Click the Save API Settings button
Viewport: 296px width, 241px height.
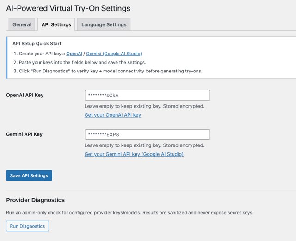click(x=29, y=175)
